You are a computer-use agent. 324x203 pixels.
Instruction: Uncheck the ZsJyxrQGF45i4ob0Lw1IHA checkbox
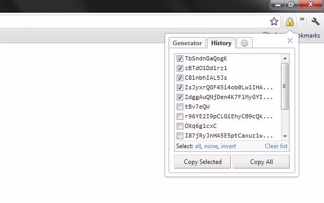coord(180,87)
